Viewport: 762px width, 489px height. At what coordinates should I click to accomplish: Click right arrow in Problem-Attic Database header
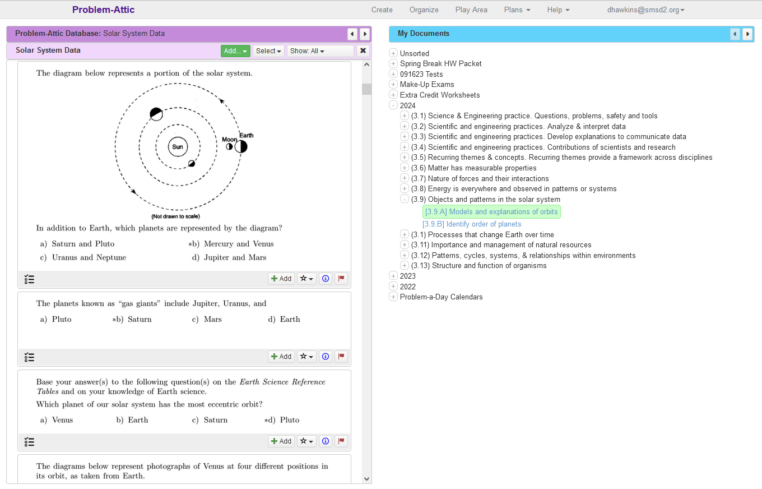365,34
